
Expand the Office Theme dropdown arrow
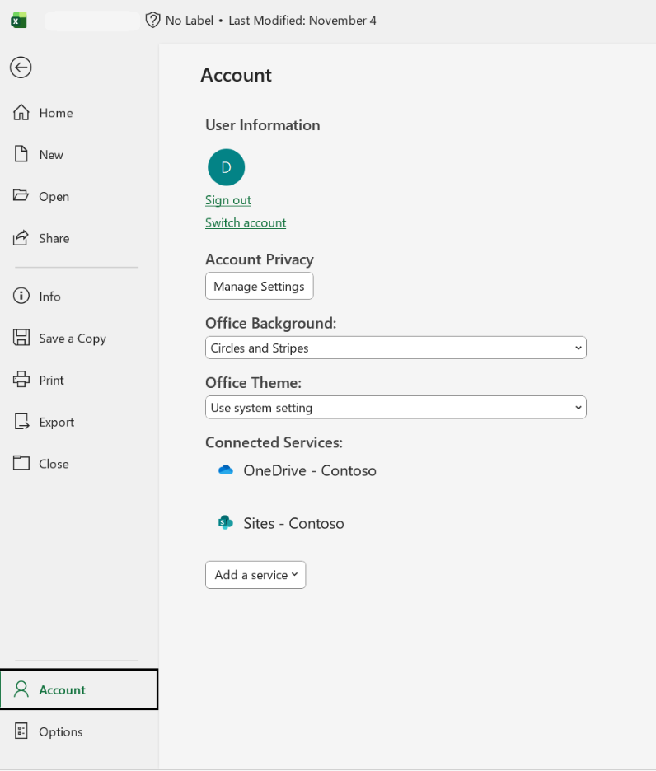tap(579, 407)
